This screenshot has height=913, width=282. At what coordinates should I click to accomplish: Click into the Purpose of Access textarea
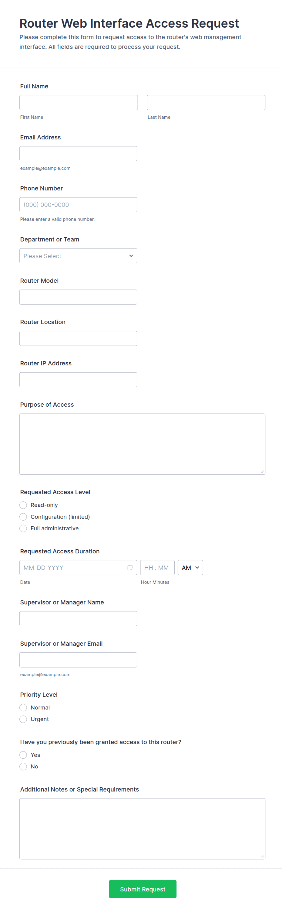pos(142,444)
